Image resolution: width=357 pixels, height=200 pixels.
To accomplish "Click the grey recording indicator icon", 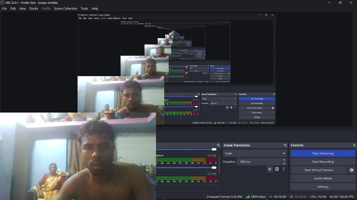I will tap(291, 197).
